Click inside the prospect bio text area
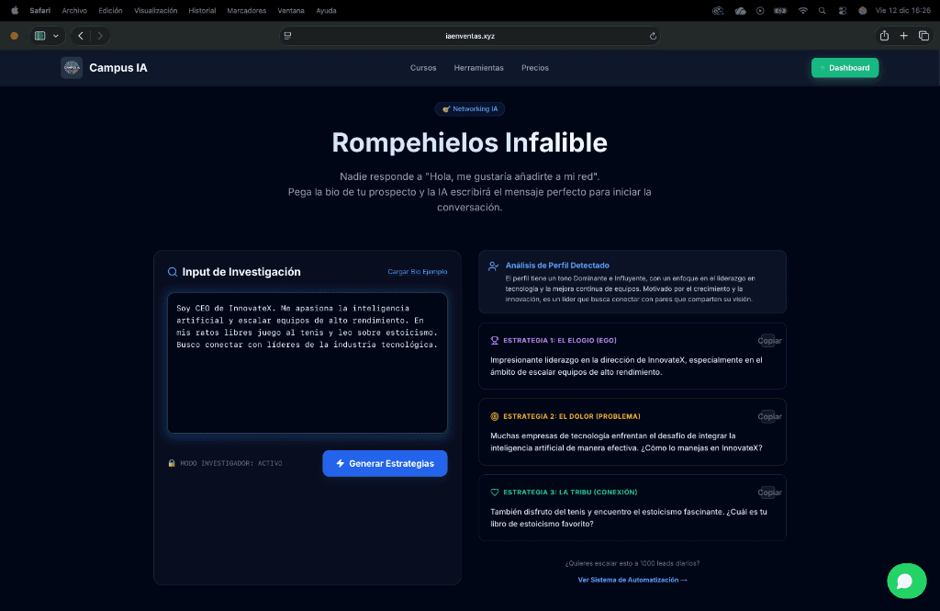This screenshot has height=611, width=940. click(x=307, y=363)
